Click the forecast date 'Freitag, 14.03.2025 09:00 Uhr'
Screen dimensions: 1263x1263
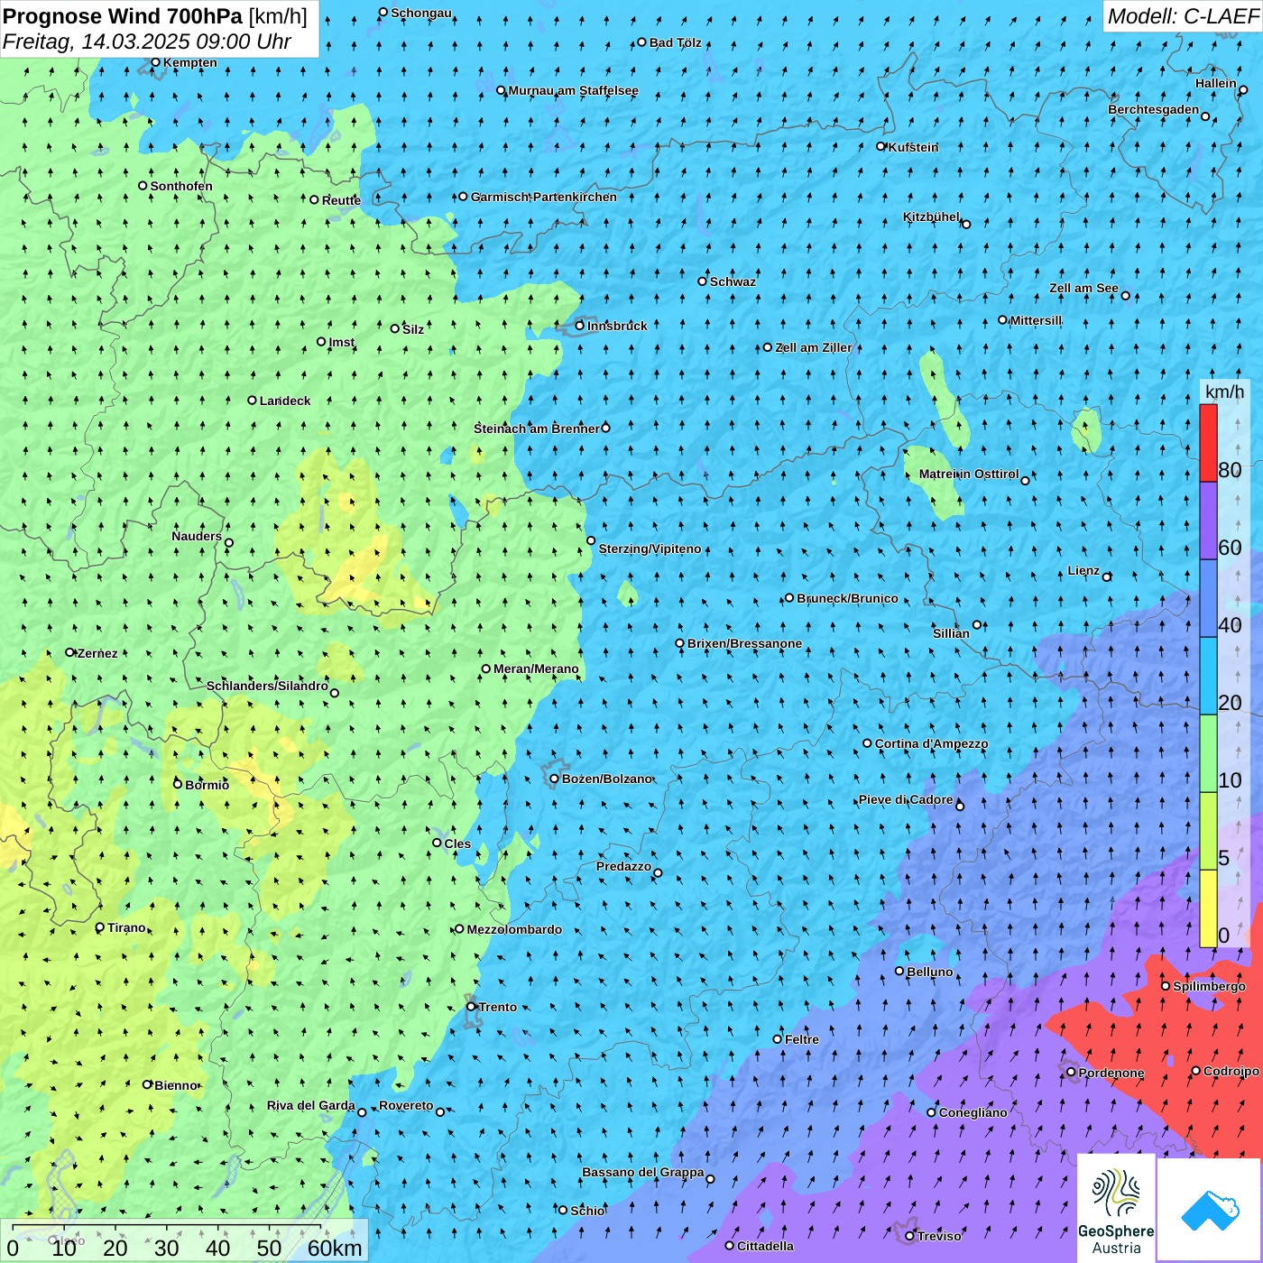coord(147,41)
